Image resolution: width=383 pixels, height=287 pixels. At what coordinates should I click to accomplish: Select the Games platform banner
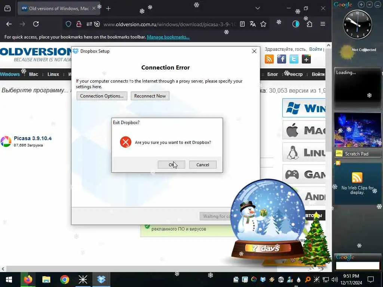click(304, 174)
